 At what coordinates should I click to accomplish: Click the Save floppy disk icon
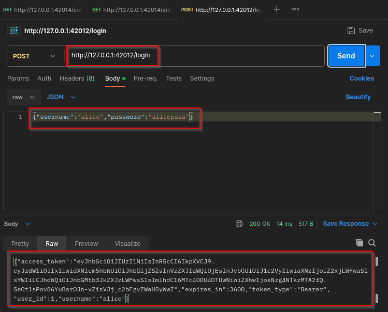click(351, 30)
